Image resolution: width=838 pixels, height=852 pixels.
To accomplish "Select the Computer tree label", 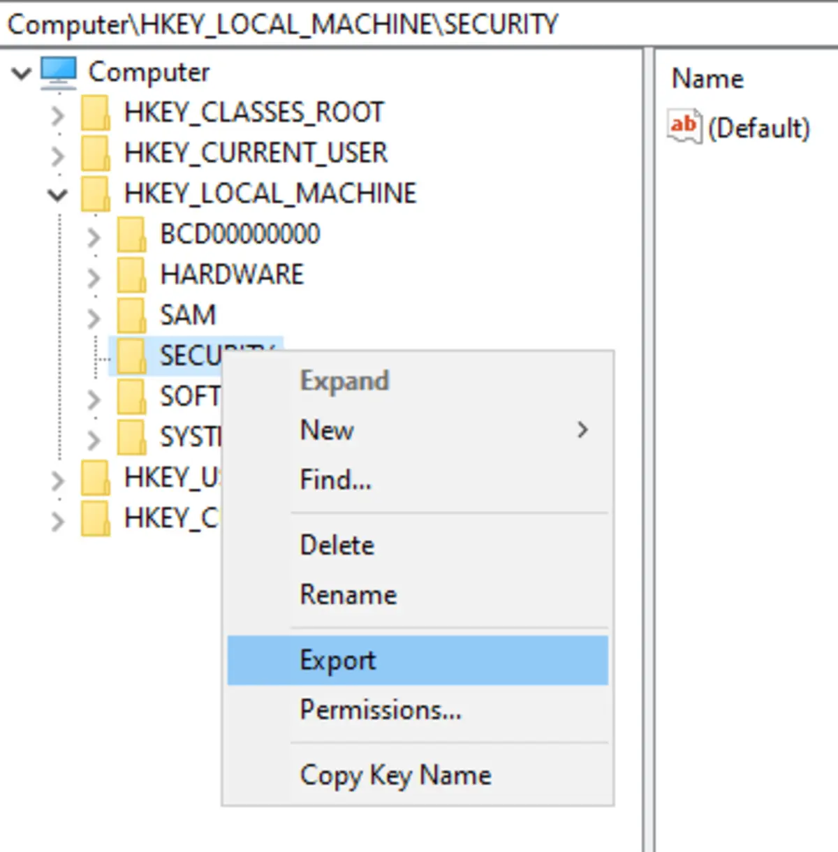I will [x=149, y=72].
